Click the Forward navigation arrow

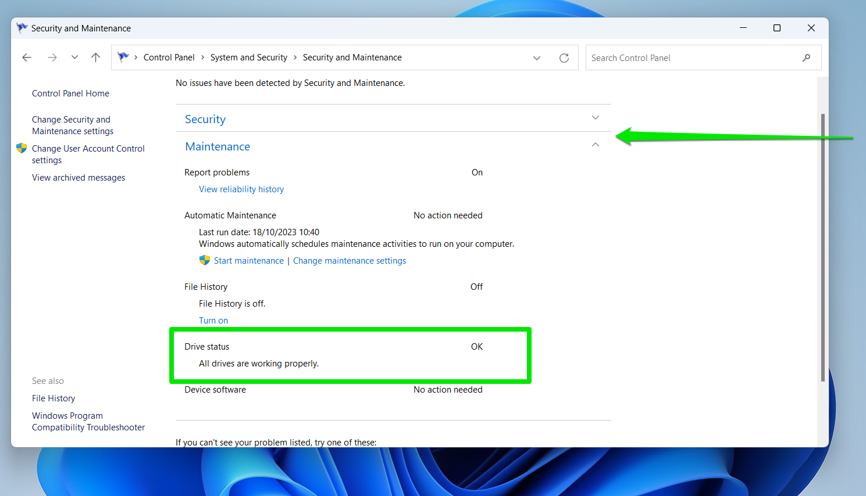coord(52,57)
